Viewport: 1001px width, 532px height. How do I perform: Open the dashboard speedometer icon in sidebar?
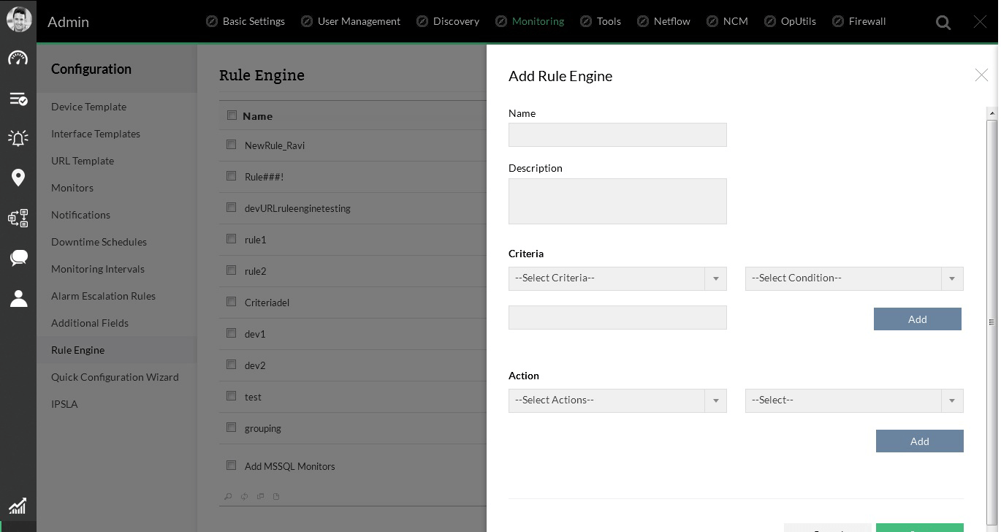click(18, 58)
